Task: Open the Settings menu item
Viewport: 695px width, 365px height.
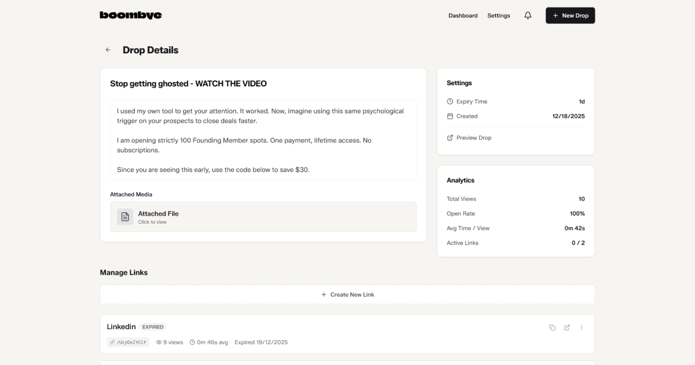Action: [x=499, y=16]
